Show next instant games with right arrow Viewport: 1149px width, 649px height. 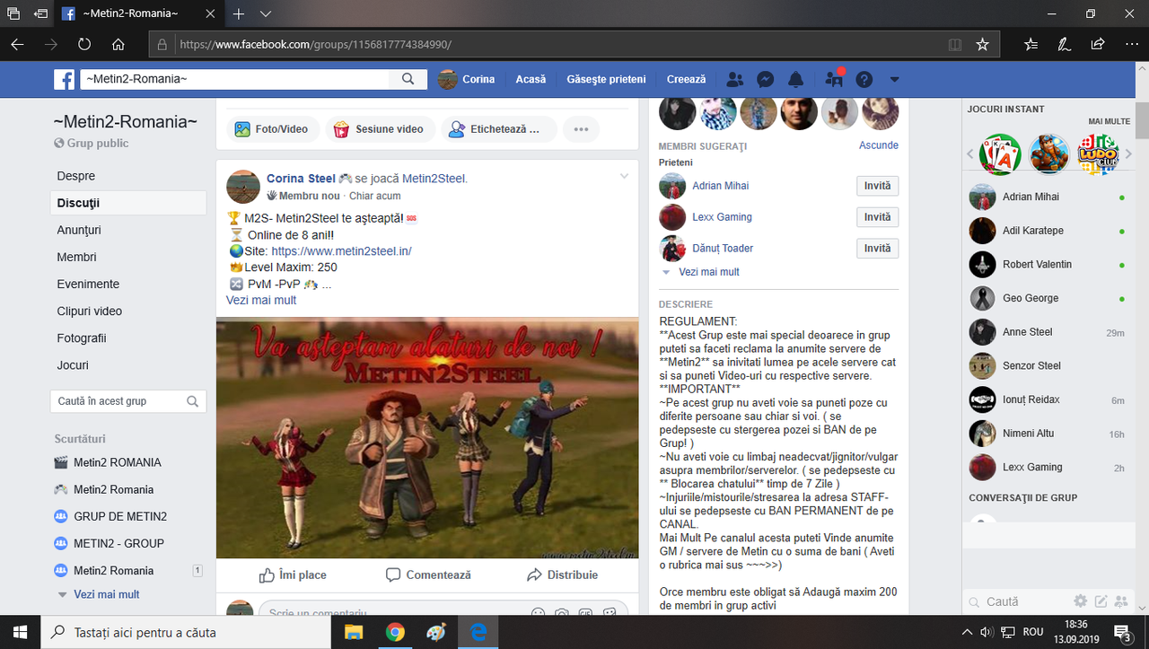(1127, 154)
